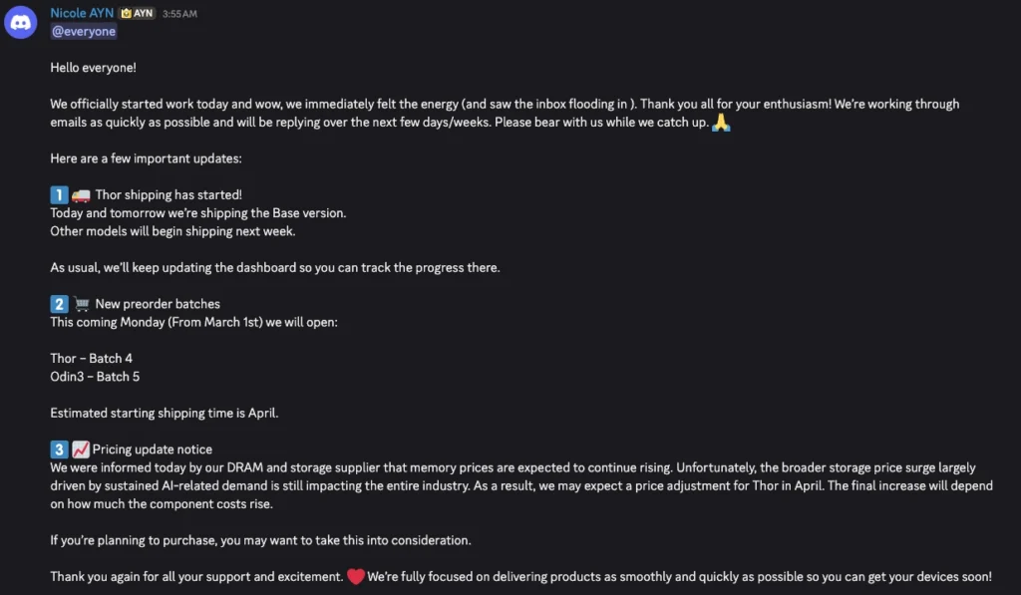Click the delivery truck emoji beside Thor shipping
This screenshot has height=595, width=1021.
[x=81, y=195]
